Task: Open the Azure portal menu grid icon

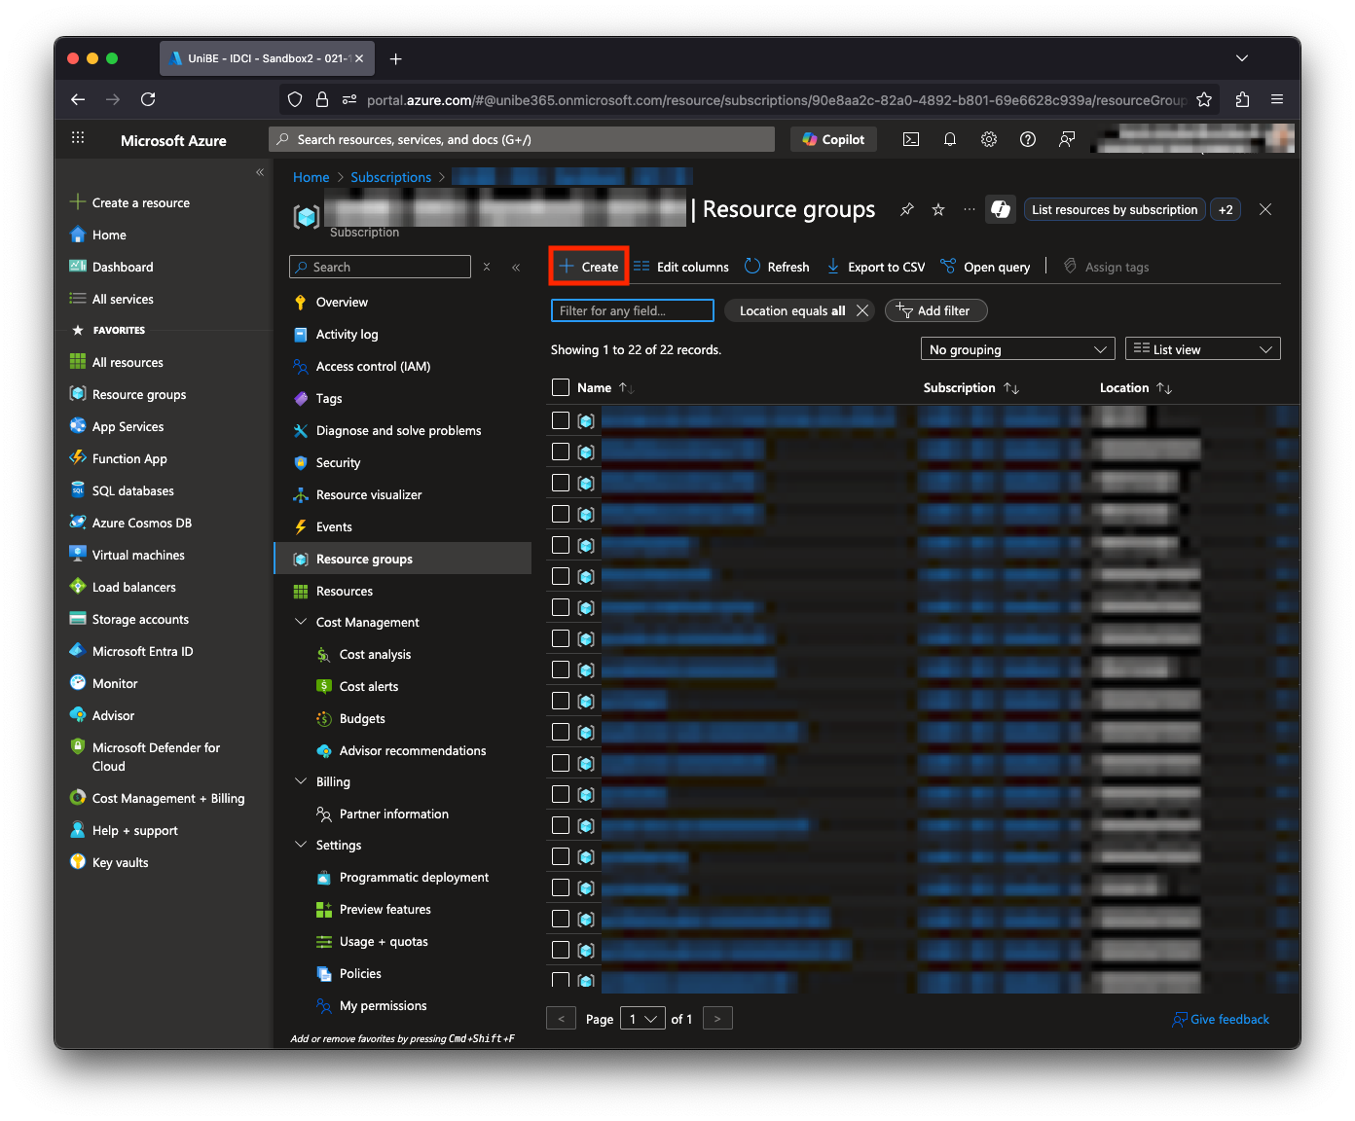Action: (78, 137)
